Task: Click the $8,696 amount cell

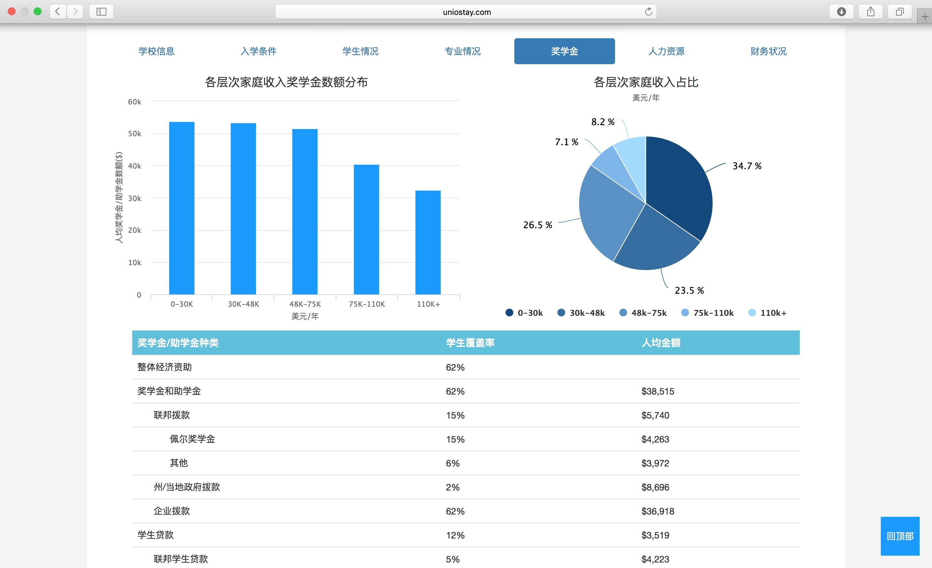Action: click(655, 487)
